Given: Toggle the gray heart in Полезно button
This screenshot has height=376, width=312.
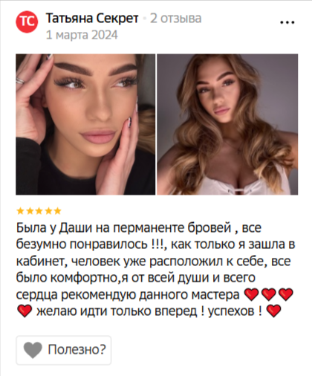Looking at the screenshot, I should point(33,350).
